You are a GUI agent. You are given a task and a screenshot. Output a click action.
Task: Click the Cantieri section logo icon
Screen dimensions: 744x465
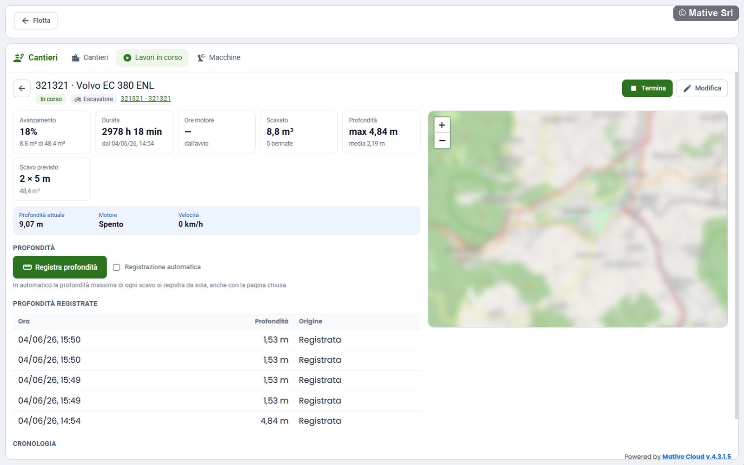click(19, 58)
